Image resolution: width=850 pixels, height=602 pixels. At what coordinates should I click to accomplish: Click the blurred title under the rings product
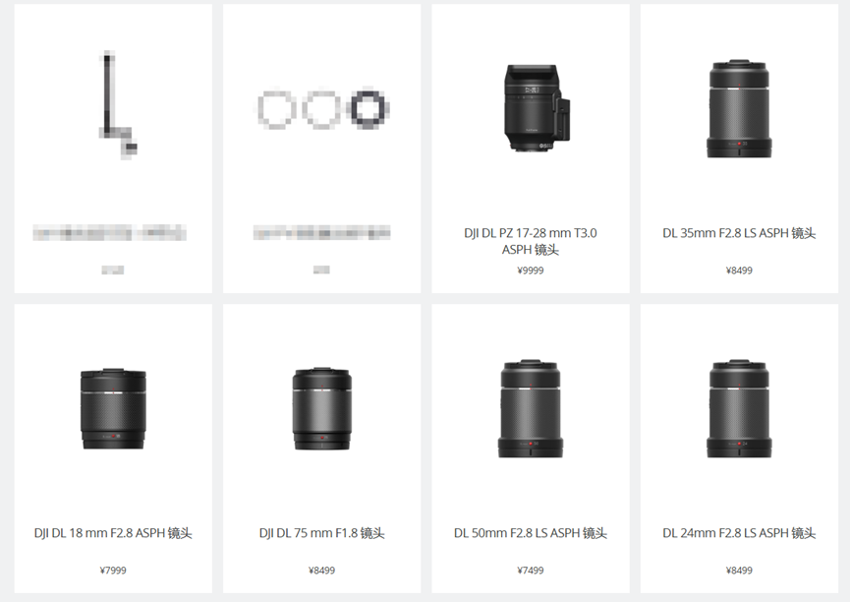coord(321,233)
